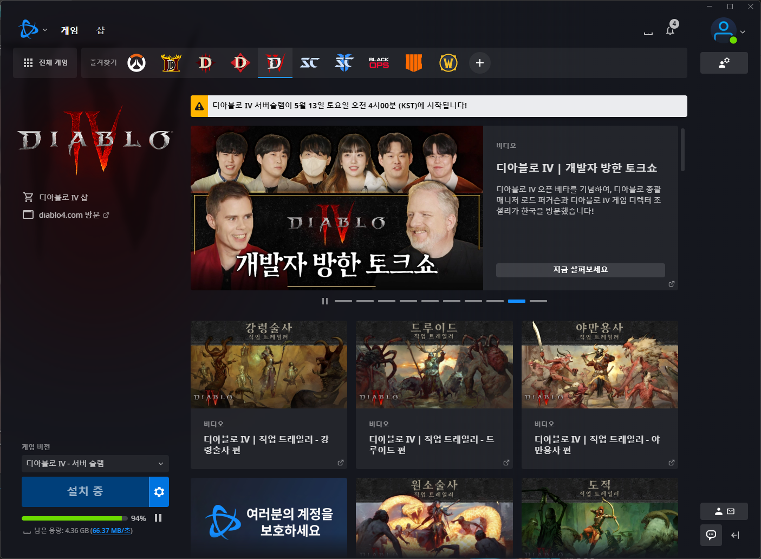The width and height of the screenshot is (761, 559).
Task: Collapse the social panel arrow
Action: [735, 535]
